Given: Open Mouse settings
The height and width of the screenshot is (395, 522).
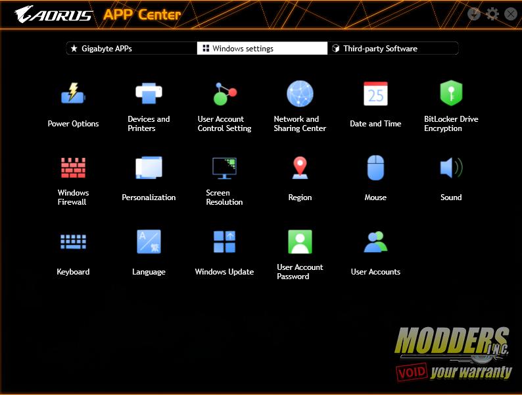Looking at the screenshot, I should pyautogui.click(x=375, y=169).
